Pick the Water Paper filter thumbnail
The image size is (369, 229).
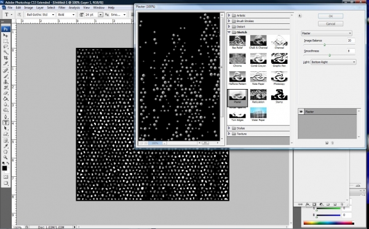click(258, 115)
